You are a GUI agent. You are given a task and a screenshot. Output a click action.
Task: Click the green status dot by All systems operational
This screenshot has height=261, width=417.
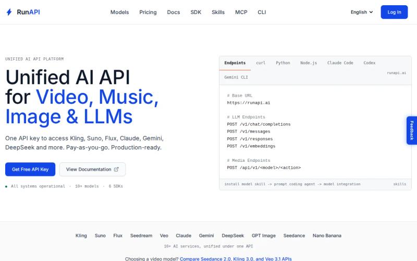click(6, 186)
